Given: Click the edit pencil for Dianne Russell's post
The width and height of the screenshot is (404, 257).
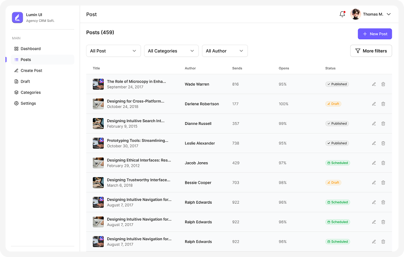Looking at the screenshot, I should coord(374,123).
